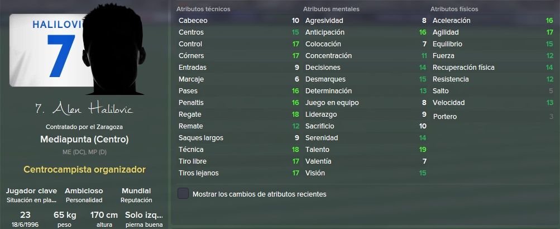The width and height of the screenshot is (560, 229).
Task: Click the Aceleración attribute row
Action: (x=492, y=20)
